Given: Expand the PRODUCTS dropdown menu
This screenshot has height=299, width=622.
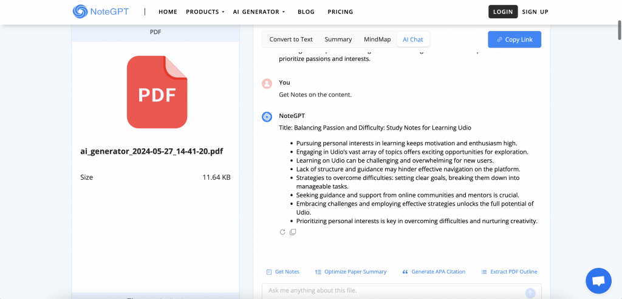Looking at the screenshot, I should point(205,12).
